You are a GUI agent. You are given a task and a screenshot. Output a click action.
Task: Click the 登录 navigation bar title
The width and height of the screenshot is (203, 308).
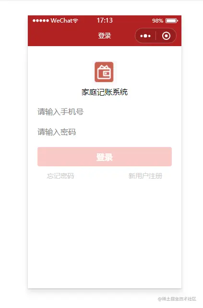tap(105, 36)
